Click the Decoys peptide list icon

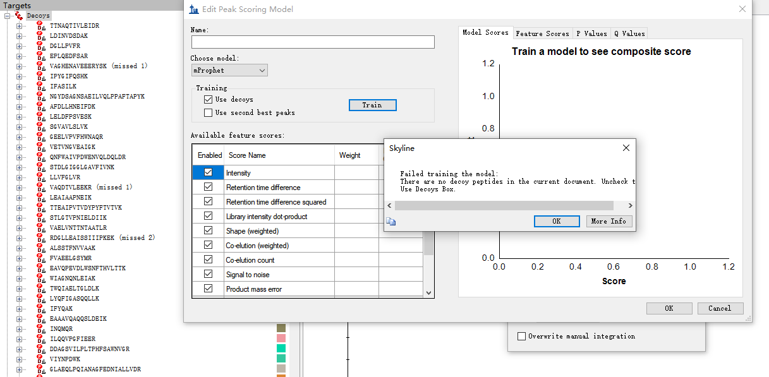click(x=19, y=15)
